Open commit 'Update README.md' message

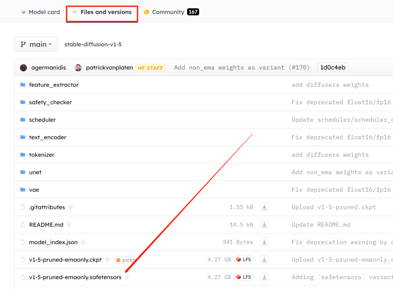click(x=321, y=225)
